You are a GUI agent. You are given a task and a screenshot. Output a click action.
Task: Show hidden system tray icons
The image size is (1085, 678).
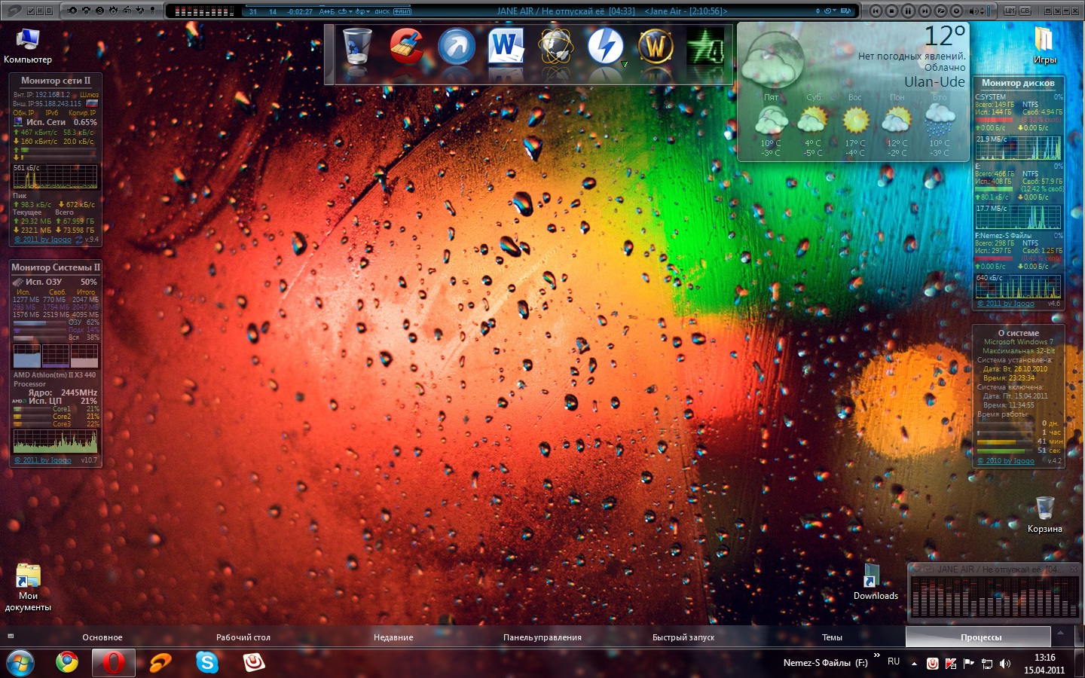[914, 664]
